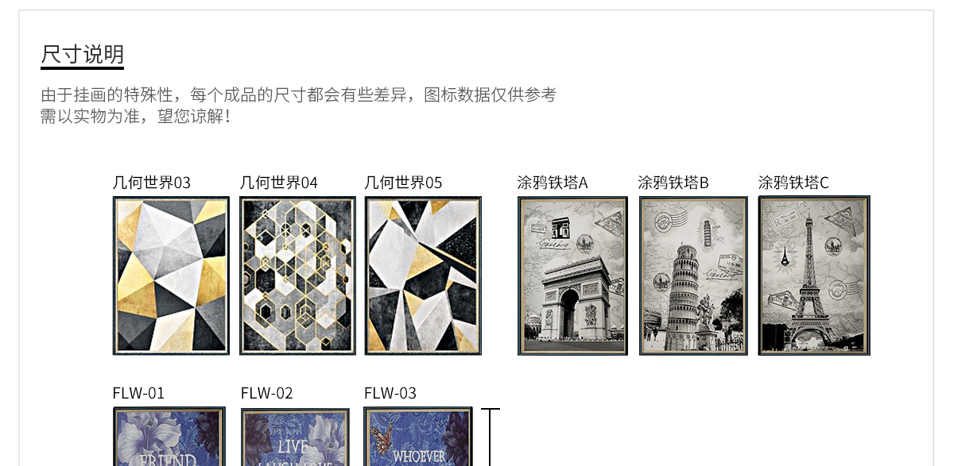Open the 几何世界05 geometric painting image

[423, 275]
